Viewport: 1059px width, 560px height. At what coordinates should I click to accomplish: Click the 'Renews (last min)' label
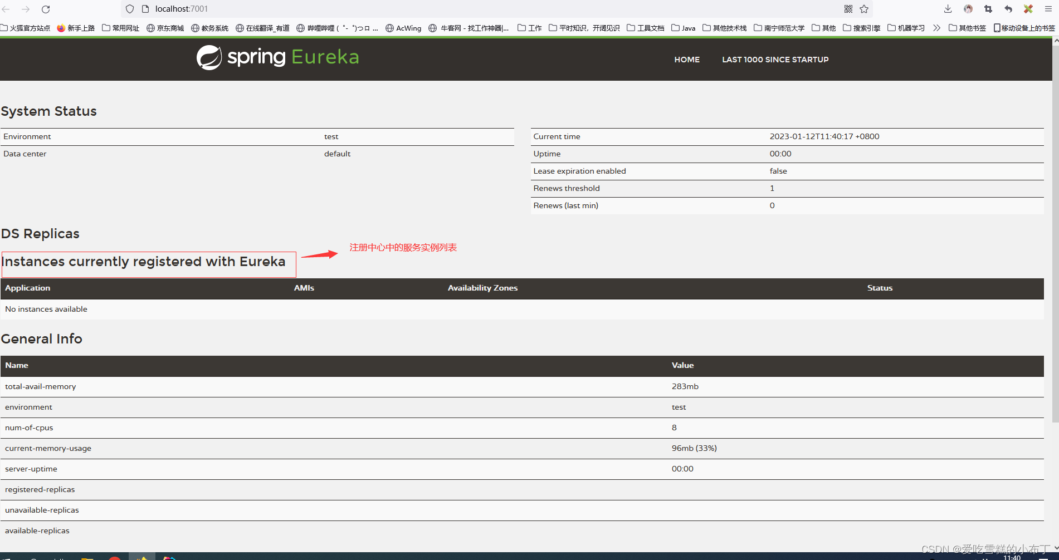coord(566,205)
